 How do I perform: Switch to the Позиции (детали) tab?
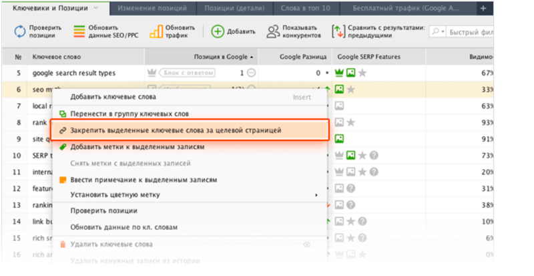(x=234, y=8)
